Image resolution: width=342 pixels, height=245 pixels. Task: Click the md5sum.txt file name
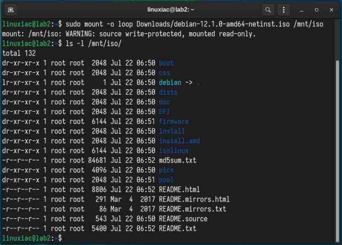tap(177, 160)
